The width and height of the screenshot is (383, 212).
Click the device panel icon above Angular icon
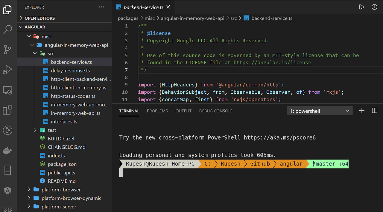click(x=7, y=171)
